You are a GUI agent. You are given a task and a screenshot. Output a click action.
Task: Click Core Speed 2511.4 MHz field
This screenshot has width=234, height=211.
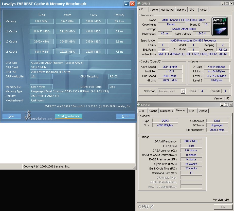170,67
